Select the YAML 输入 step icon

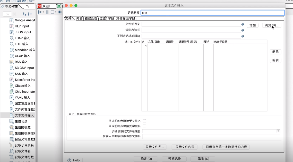11,97
